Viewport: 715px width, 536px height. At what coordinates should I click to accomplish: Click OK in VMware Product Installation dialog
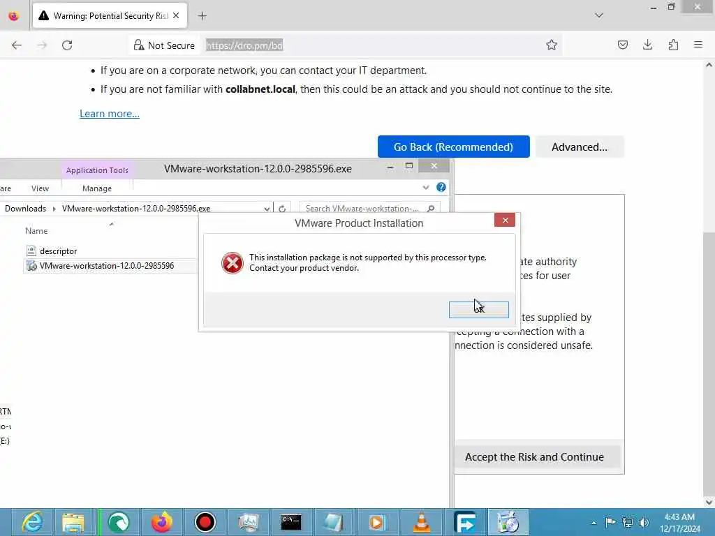click(478, 309)
